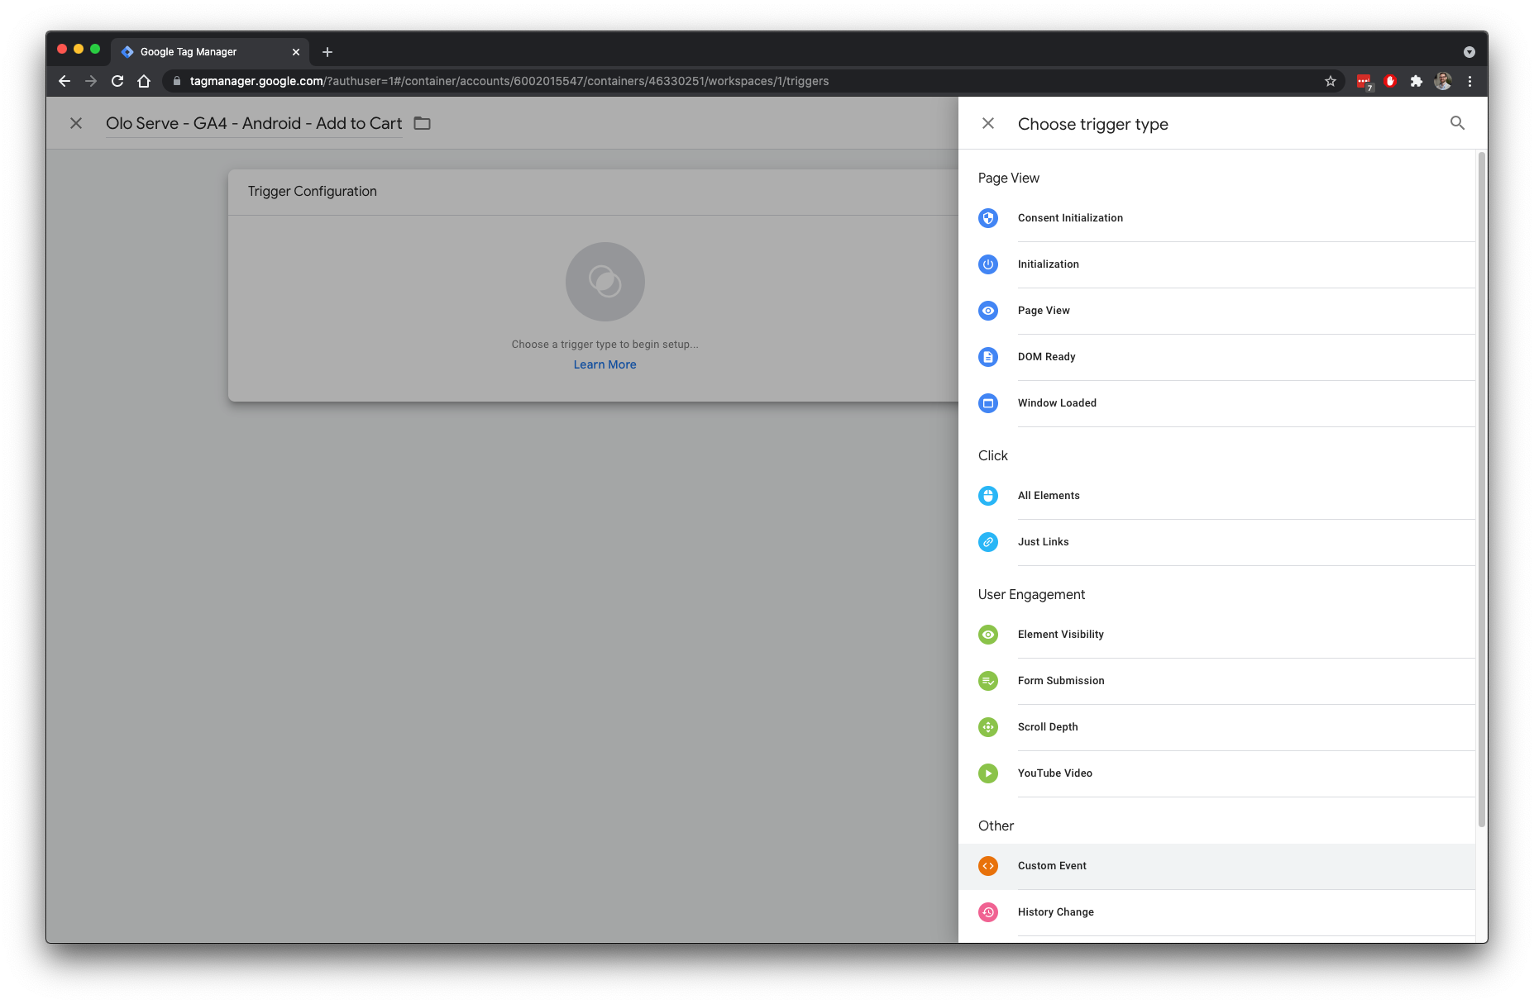This screenshot has height=1004, width=1534.
Task: Click the 'User Engagement' section heading
Action: click(x=1031, y=594)
